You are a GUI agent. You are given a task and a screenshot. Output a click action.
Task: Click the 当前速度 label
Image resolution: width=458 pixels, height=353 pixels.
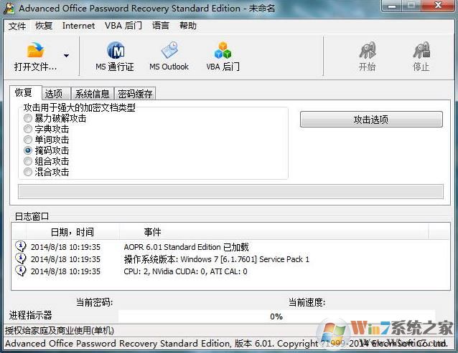pos(307,302)
